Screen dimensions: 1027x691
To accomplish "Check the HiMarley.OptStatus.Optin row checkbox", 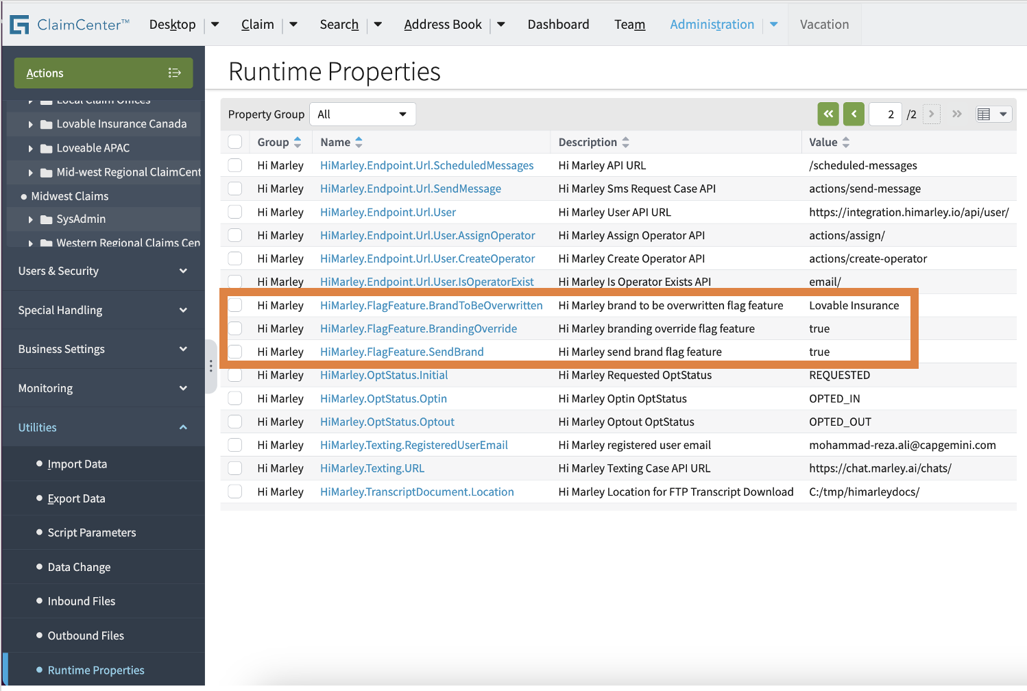I will (x=235, y=398).
